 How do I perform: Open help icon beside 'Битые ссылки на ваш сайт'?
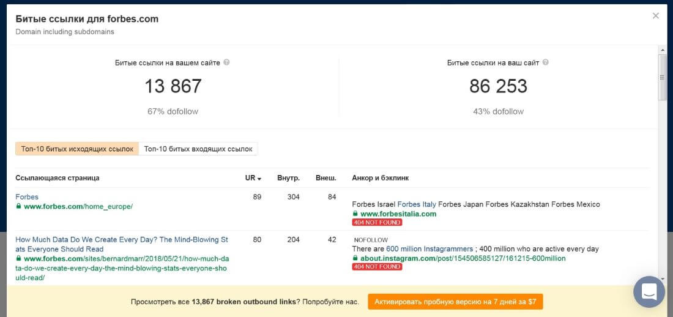coord(546,62)
